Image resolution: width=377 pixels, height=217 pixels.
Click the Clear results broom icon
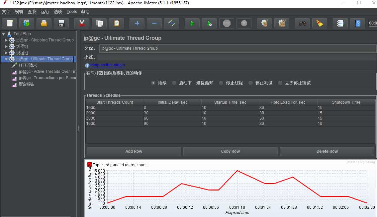264,23
